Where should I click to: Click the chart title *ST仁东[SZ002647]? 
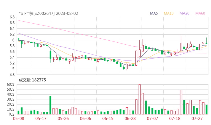click(x=37, y=13)
